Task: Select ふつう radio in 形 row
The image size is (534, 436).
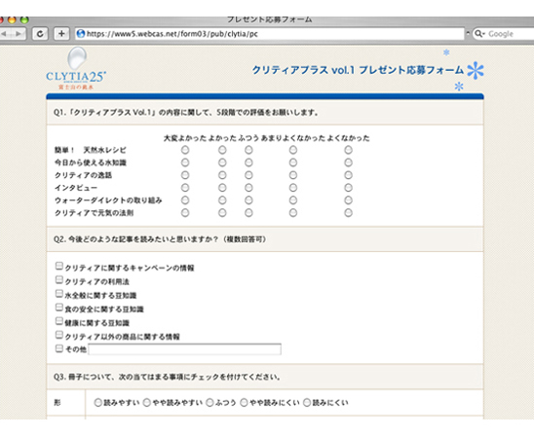Action: point(210,403)
